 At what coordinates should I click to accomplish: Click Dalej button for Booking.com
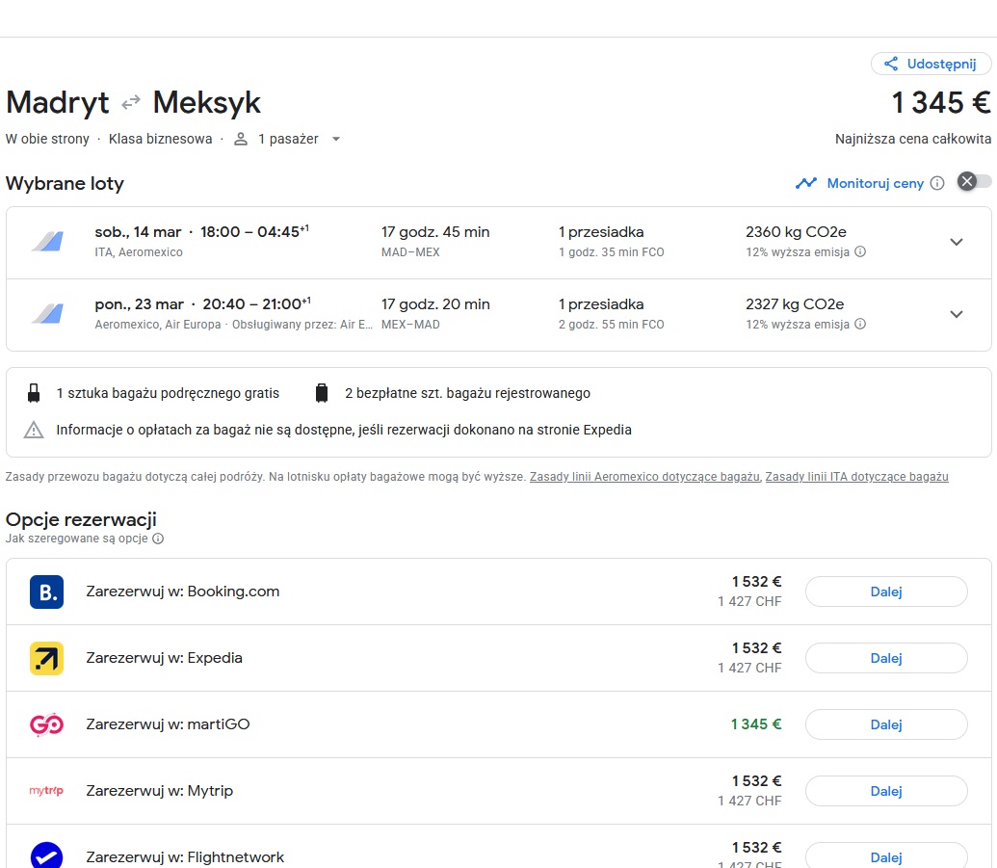click(886, 592)
